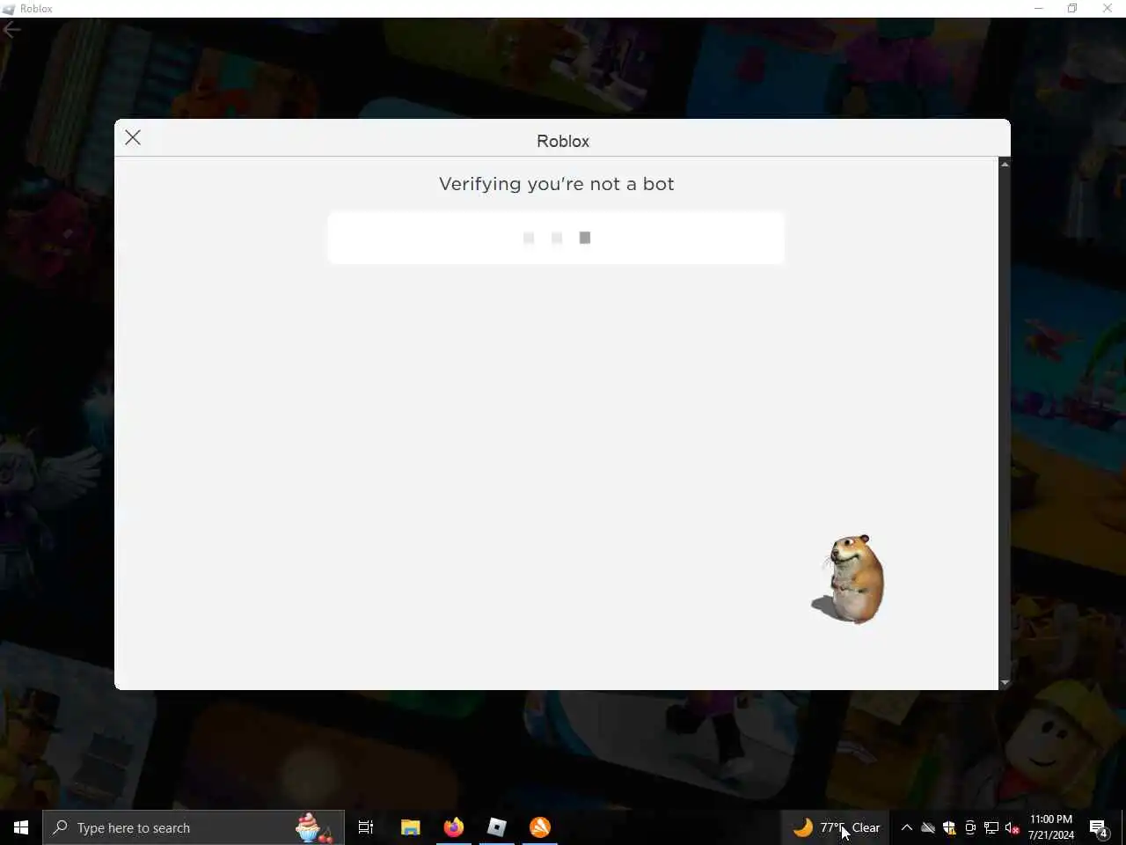The image size is (1126, 845).
Task: Click the scrollbar down arrow in dialog
Action: click(x=1005, y=683)
